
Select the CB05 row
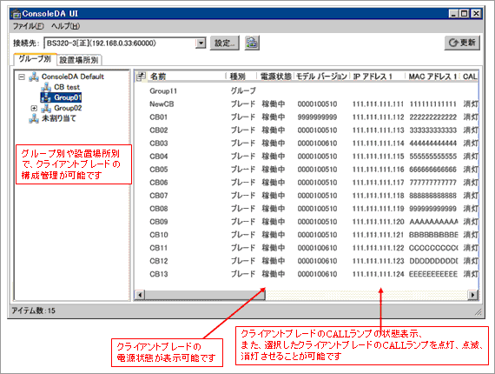[307, 170]
